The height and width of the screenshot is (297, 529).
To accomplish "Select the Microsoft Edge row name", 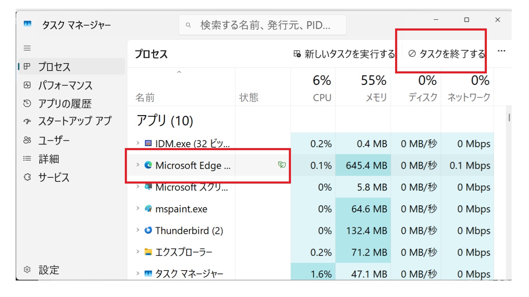I will (x=193, y=165).
